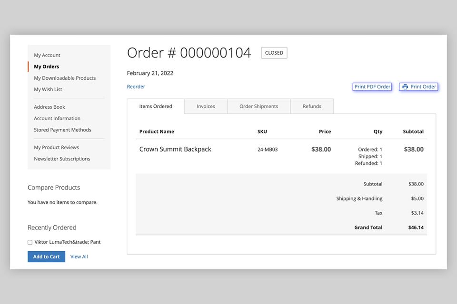Open My Wish List in the sidebar
This screenshot has height=304, width=457.
coord(48,89)
